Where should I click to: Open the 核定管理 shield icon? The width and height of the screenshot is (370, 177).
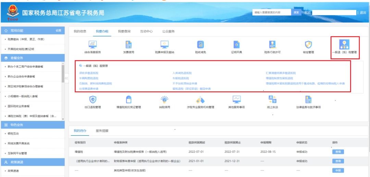[308, 45]
